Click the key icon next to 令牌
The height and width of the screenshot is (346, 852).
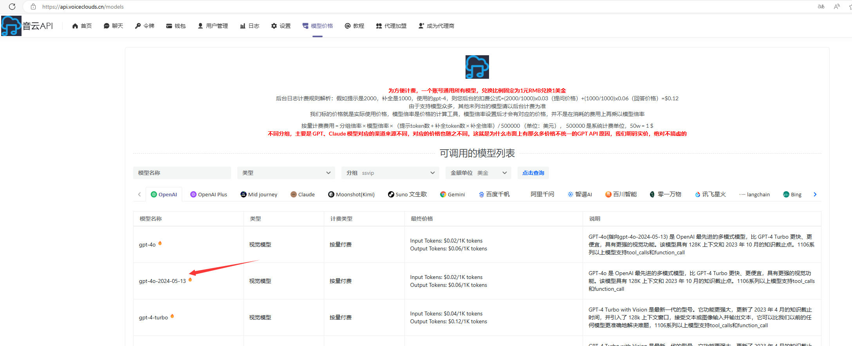tap(138, 26)
